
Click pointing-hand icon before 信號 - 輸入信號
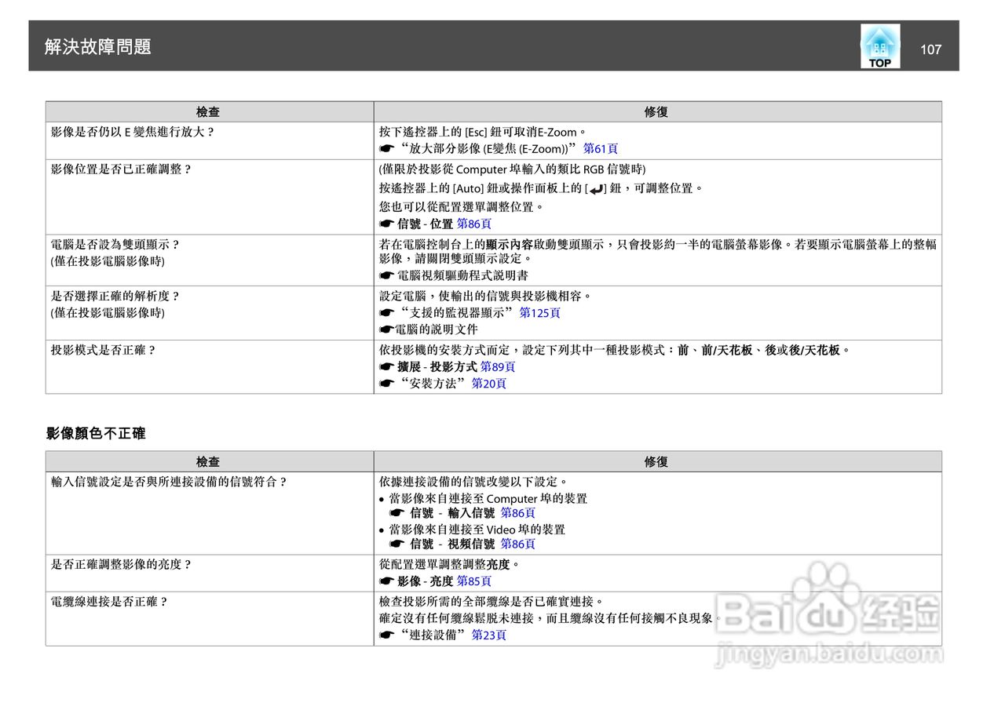click(x=397, y=512)
